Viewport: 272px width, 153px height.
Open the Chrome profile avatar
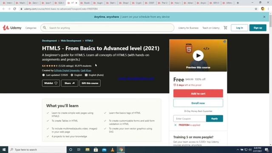(263, 8)
